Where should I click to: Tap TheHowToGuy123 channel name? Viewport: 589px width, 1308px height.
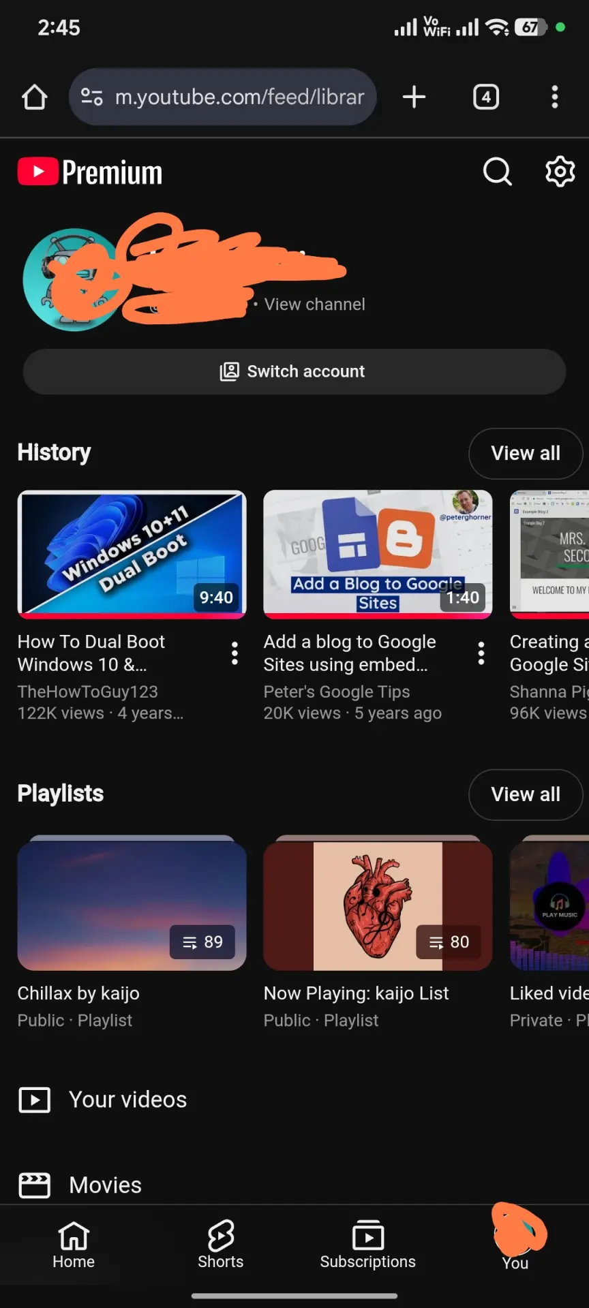point(88,691)
